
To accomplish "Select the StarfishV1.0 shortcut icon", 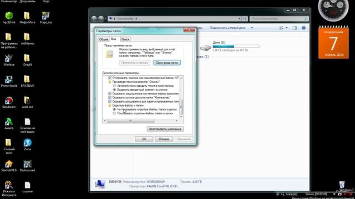I will click(x=9, y=164).
